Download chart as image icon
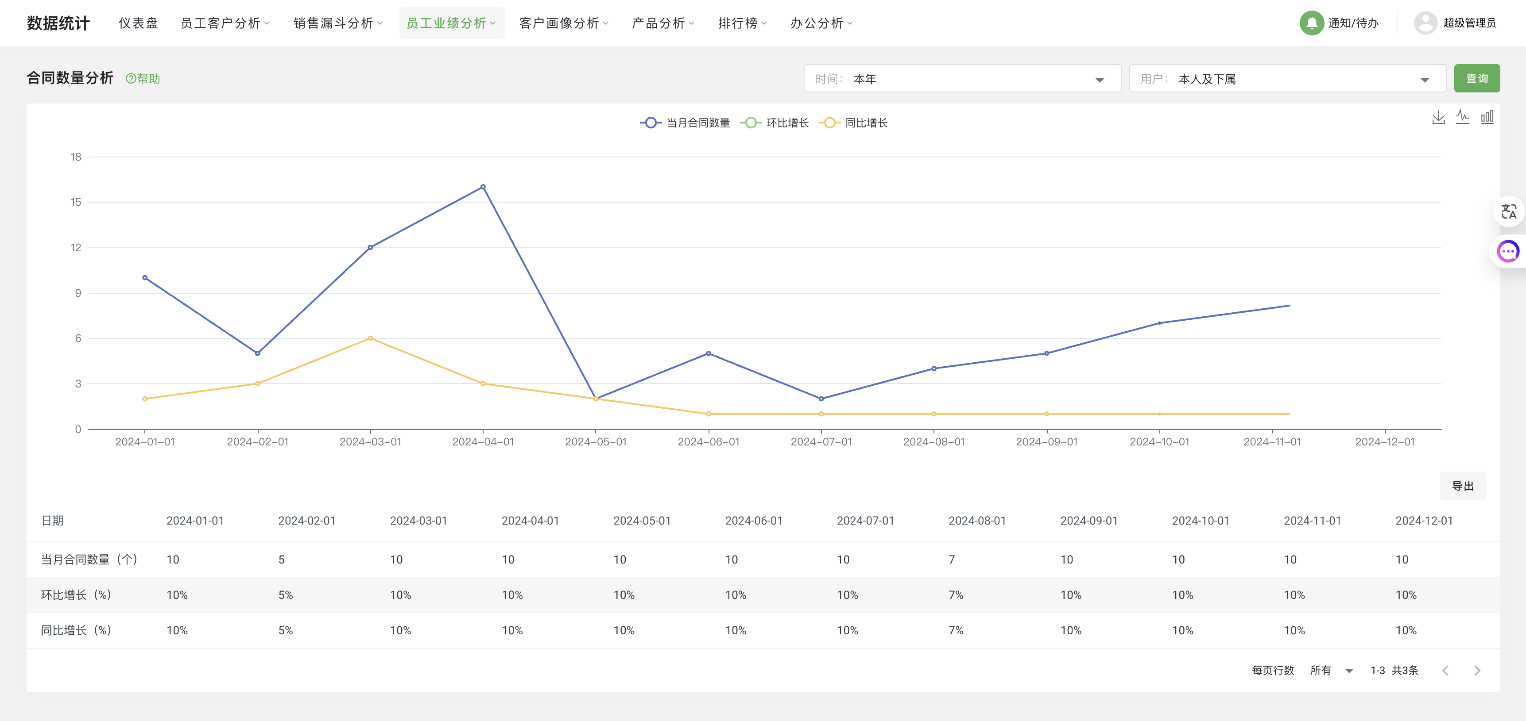The width and height of the screenshot is (1526, 721). [1438, 117]
